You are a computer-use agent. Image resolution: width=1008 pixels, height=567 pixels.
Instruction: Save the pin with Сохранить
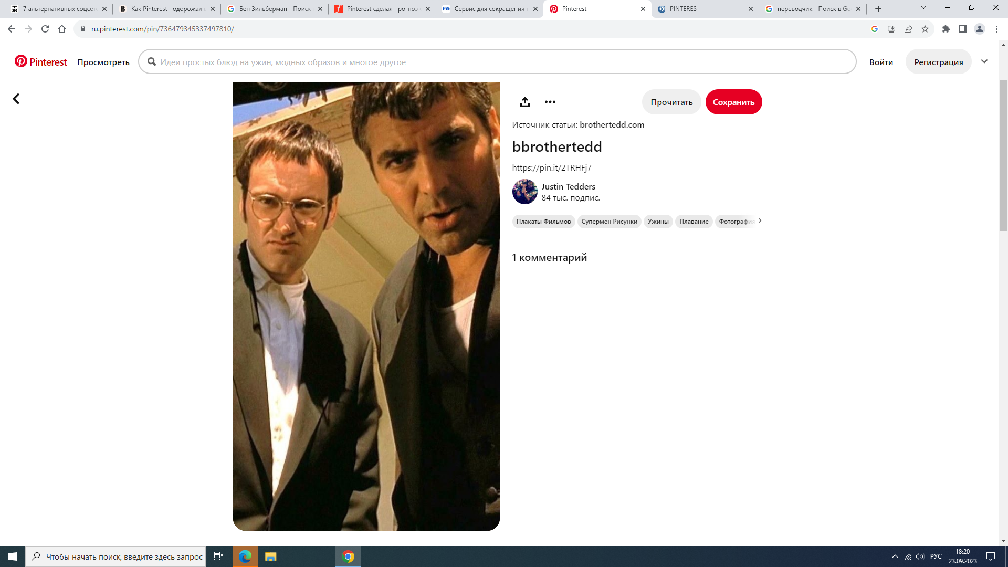coord(733,102)
